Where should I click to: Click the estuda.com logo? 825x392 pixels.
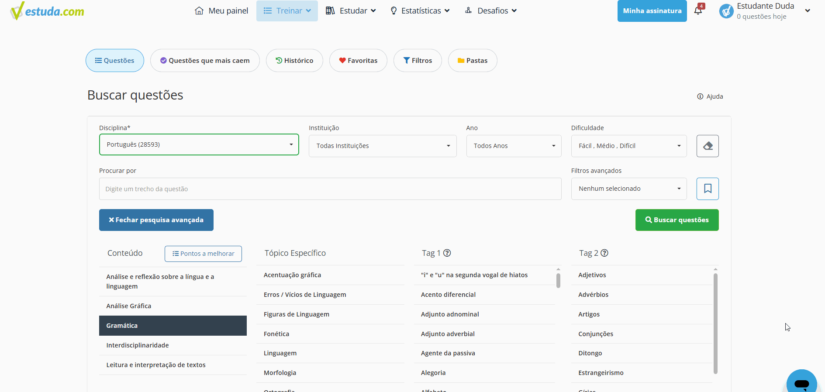click(47, 11)
